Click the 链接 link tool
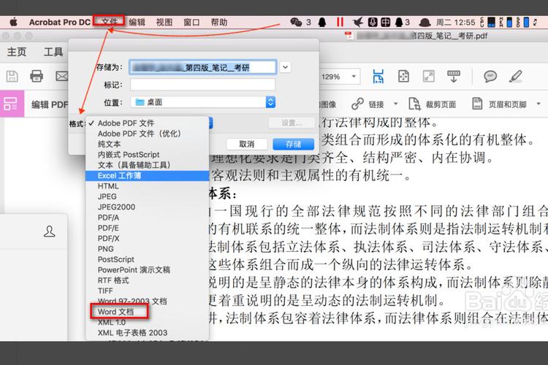The height and width of the screenshot is (365, 548). (368, 104)
